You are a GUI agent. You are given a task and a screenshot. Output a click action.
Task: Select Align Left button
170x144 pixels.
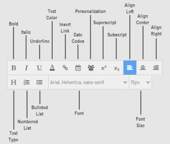[130, 68]
